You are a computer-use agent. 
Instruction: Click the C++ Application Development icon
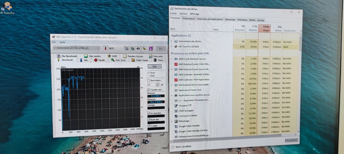point(176,100)
